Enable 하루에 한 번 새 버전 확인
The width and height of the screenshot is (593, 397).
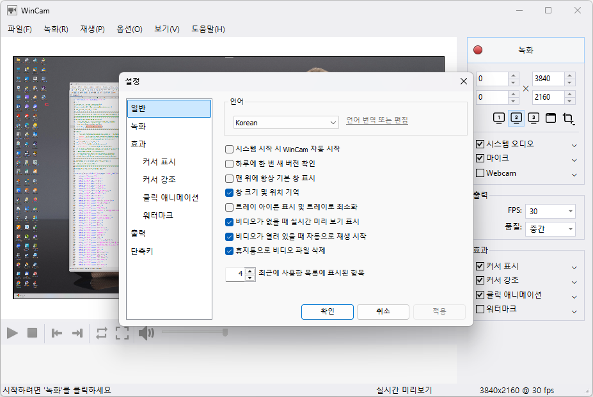[229, 164]
